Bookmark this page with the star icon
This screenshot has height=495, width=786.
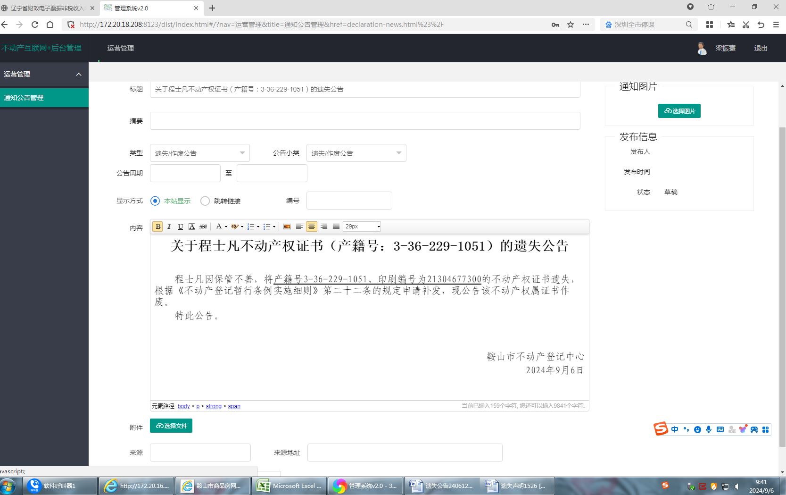tap(571, 25)
